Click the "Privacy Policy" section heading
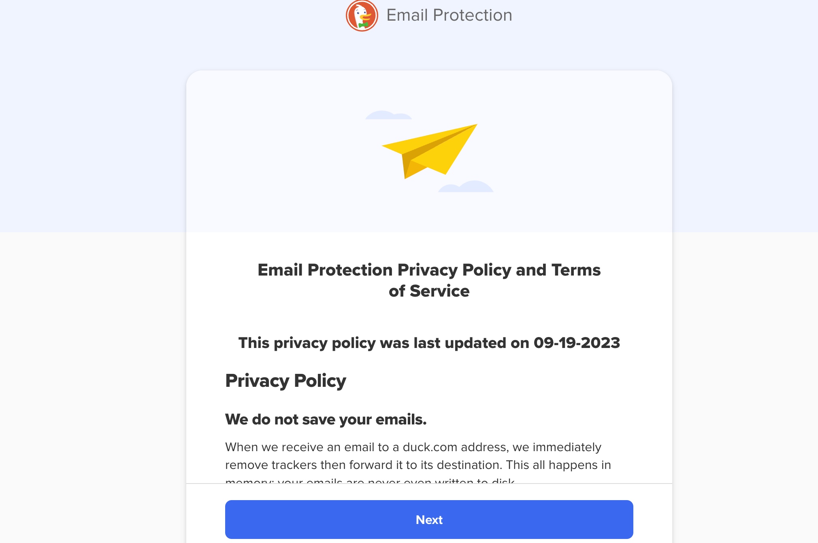Screen dimensions: 818x543 click(285, 381)
